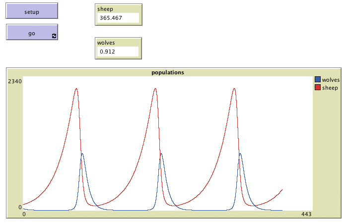Viewport: 346px width, 223px height.
Task: Click the x-axis minimum label 0
Action: click(24, 214)
